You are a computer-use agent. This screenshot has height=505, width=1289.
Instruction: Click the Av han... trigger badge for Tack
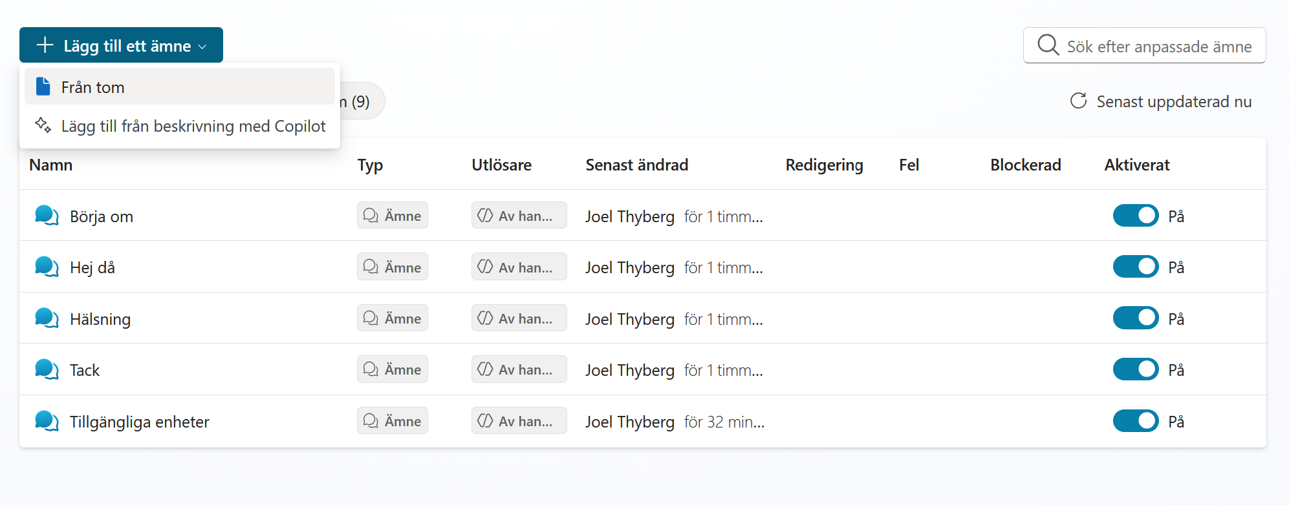point(519,369)
